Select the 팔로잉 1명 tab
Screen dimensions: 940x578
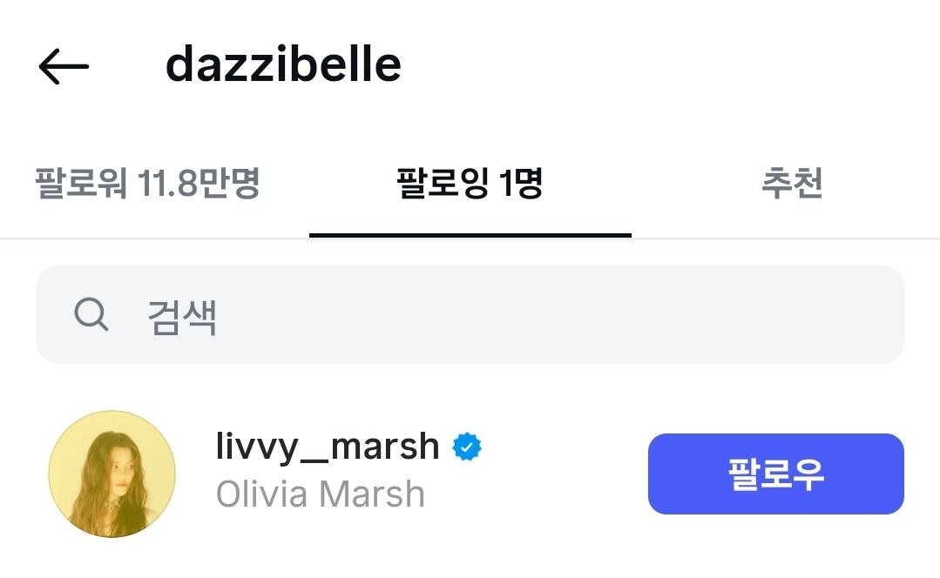[470, 184]
